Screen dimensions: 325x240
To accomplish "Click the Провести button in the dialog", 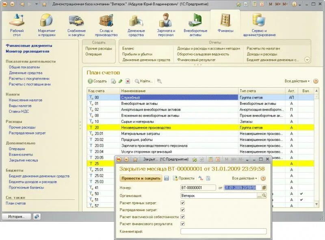I will (184, 178).
